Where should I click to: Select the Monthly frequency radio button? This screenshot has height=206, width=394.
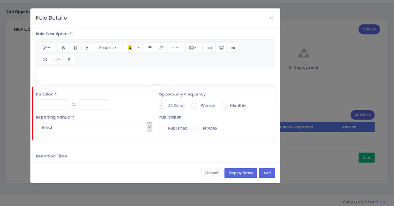[224, 106]
